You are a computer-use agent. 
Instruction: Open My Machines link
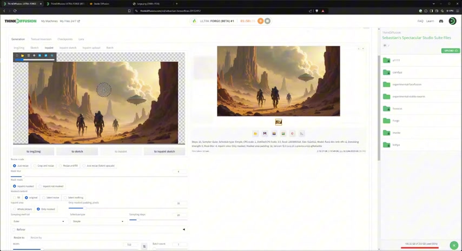[49, 21]
